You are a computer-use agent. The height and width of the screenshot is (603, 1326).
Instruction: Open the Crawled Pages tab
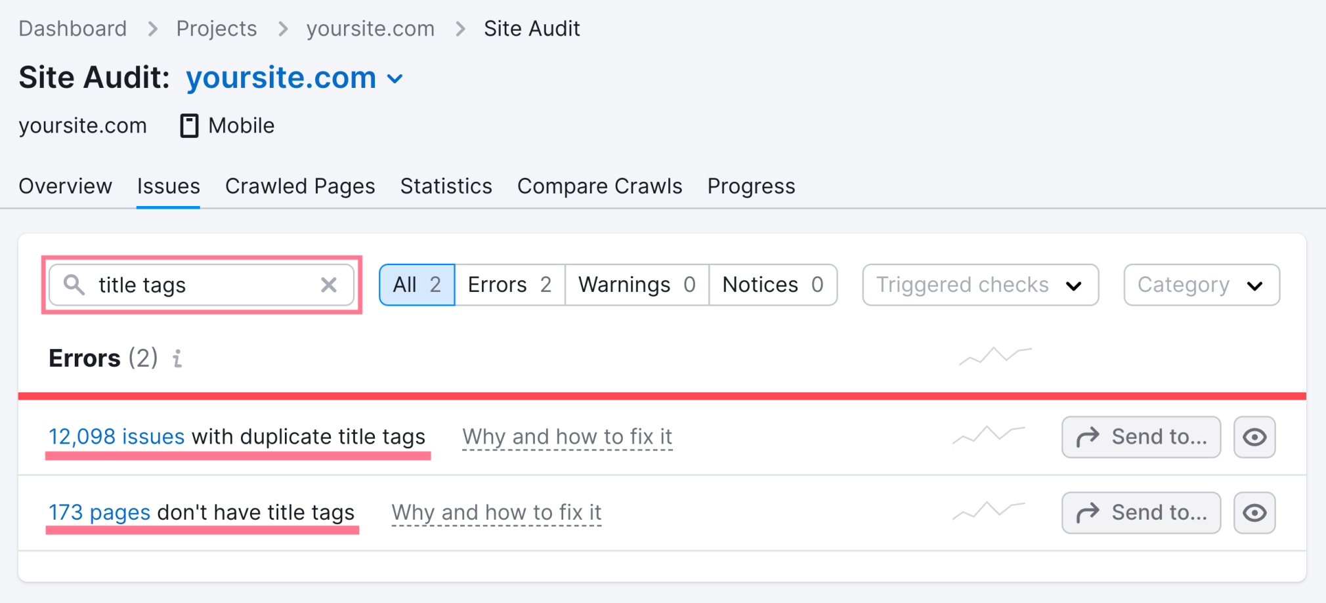300,186
